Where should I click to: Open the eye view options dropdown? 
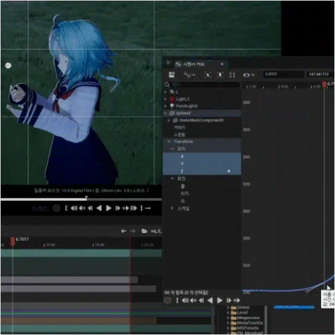point(249,75)
